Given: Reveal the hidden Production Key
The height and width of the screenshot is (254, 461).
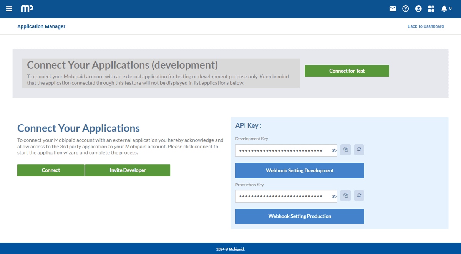Looking at the screenshot, I should coord(334,196).
